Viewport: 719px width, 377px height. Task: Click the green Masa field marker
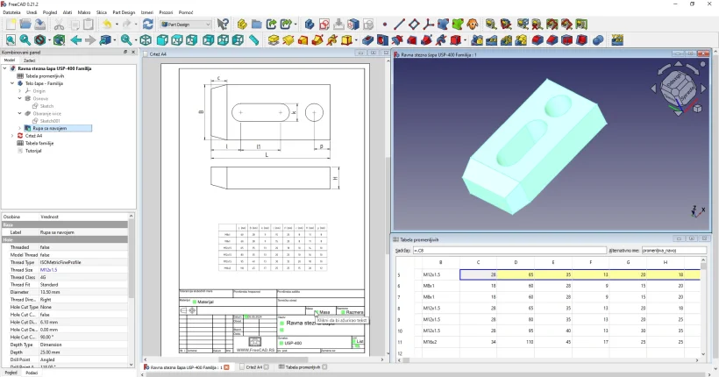click(x=316, y=311)
